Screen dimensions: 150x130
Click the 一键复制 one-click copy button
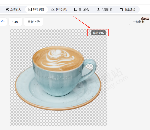pyautogui.click(x=138, y=22)
